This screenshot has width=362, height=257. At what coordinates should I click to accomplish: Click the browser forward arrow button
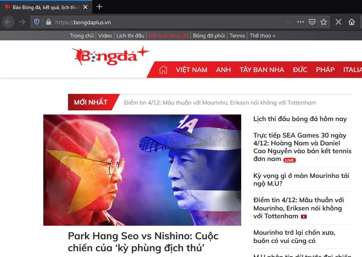click(x=22, y=22)
